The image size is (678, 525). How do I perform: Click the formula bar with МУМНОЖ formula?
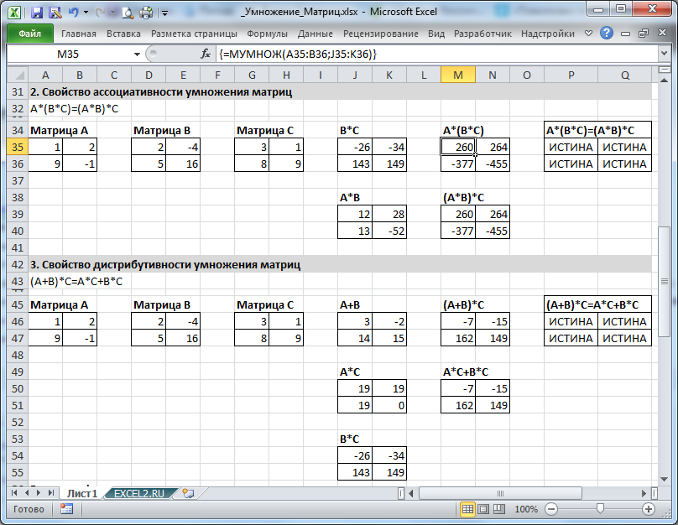click(435, 54)
